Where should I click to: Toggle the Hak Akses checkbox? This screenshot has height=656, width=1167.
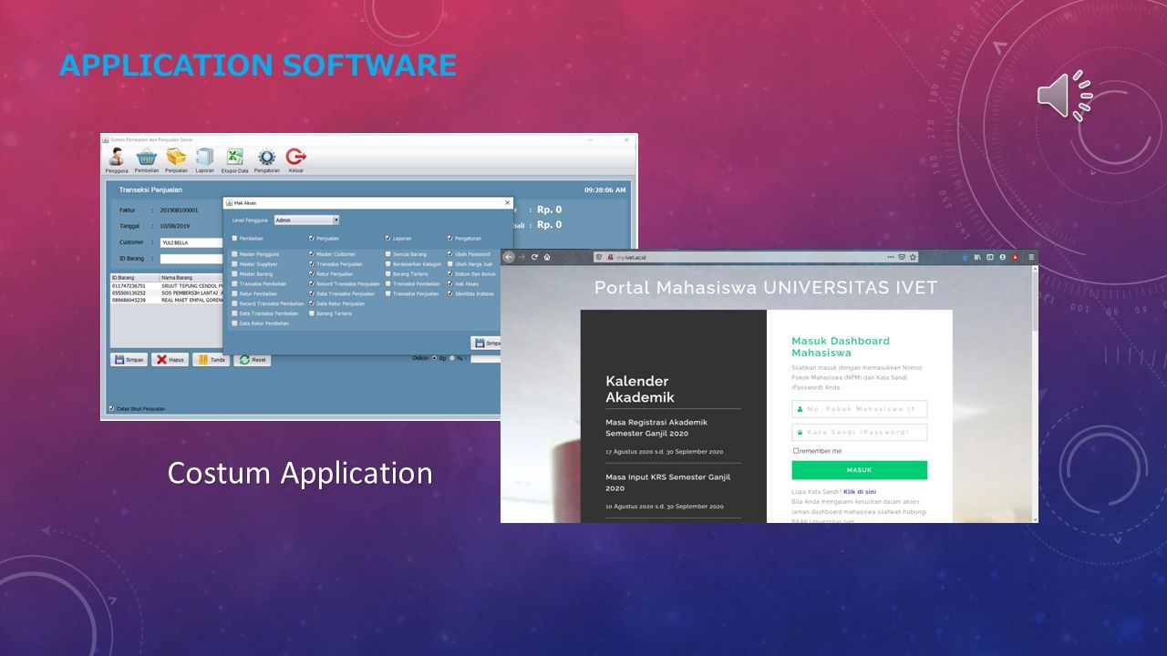coord(450,283)
